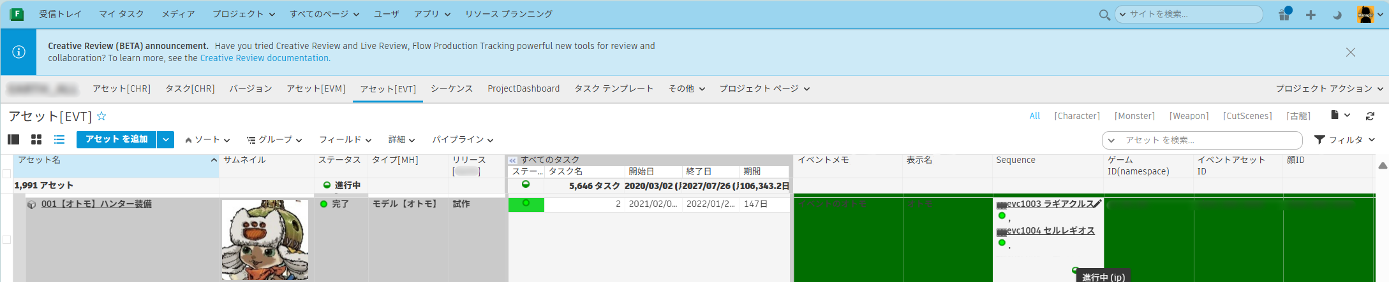Switch to the list view mode
Image resolution: width=1389 pixels, height=282 pixels.
(x=59, y=139)
